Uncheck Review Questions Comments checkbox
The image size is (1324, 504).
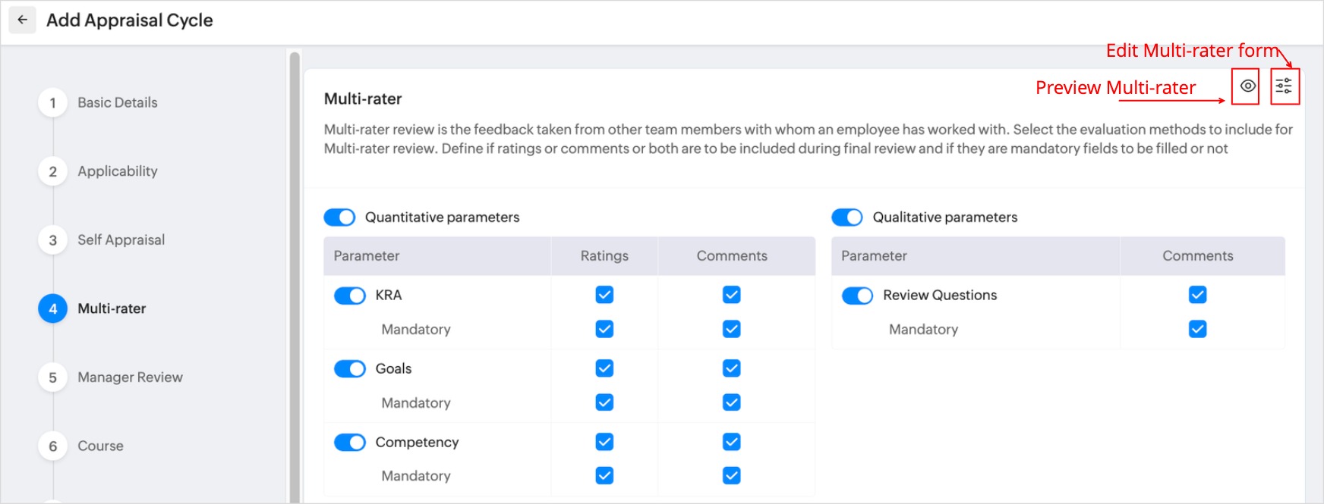pos(1198,295)
